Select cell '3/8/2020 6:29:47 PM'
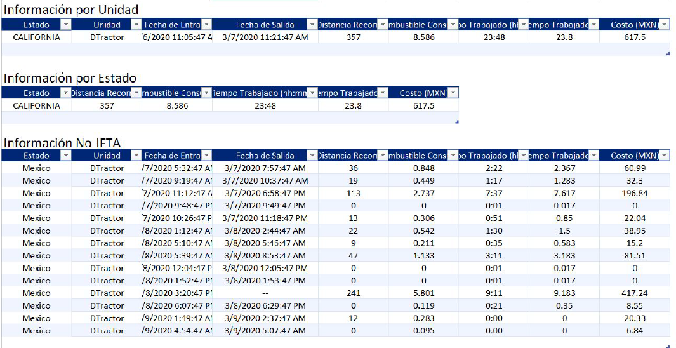 tap(265, 305)
